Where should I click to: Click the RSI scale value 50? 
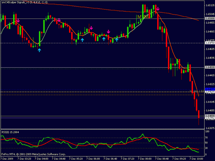tap(207, 143)
